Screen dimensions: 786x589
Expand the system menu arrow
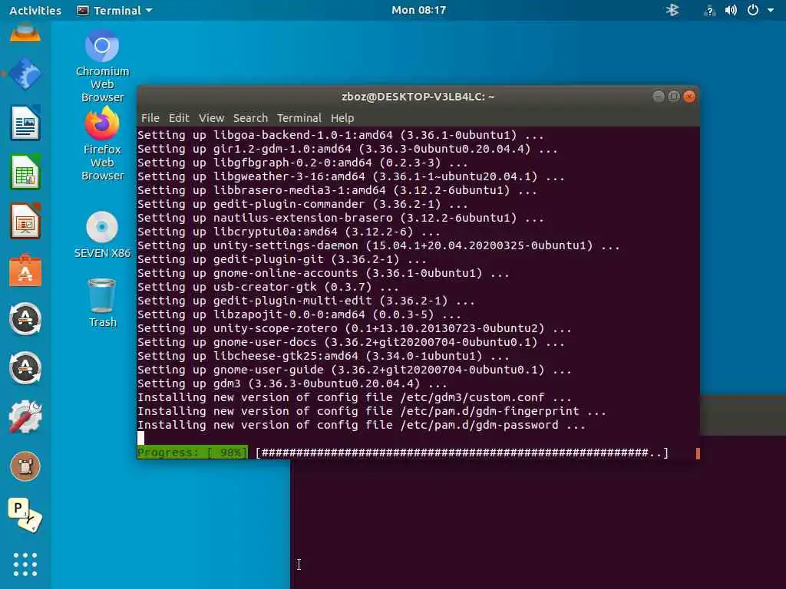(771, 10)
